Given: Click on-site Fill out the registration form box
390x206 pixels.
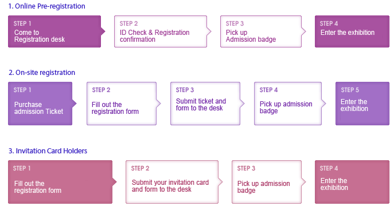Looking at the screenshot, I should 122,104.
